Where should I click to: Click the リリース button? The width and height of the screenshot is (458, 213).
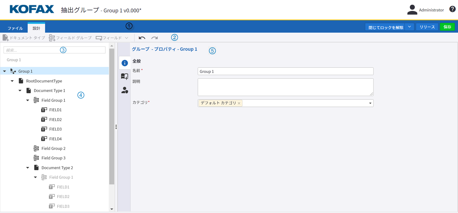[x=427, y=27]
